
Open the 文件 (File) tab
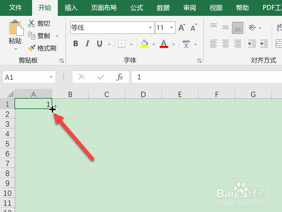pos(16,8)
